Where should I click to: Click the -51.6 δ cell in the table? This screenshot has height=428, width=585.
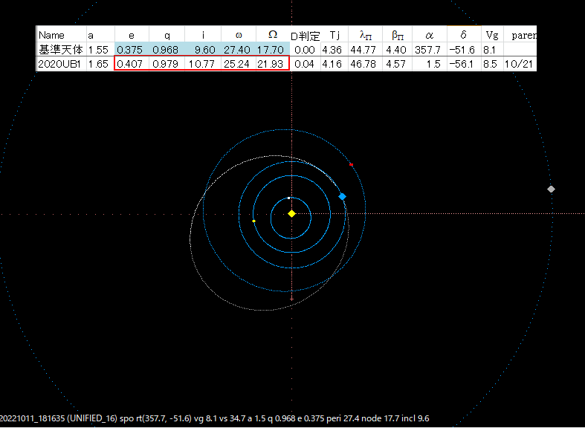point(464,50)
